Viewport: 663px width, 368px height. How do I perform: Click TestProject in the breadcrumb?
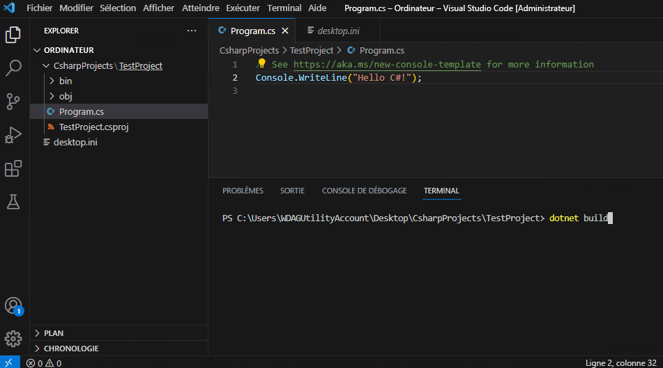312,51
